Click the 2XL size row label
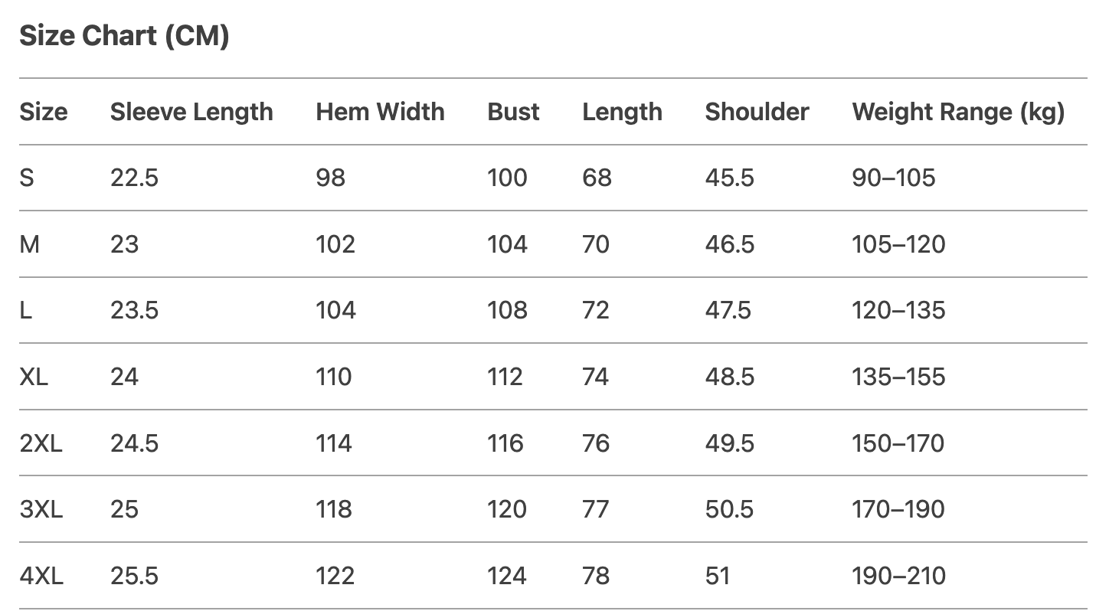 (x=41, y=443)
